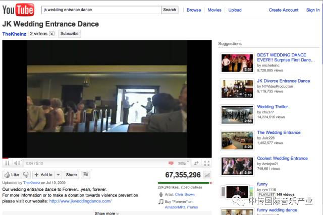Image resolution: width=323 pixels, height=215 pixels.
Task: Open the Browse menu
Action: pyautogui.click(x=194, y=10)
